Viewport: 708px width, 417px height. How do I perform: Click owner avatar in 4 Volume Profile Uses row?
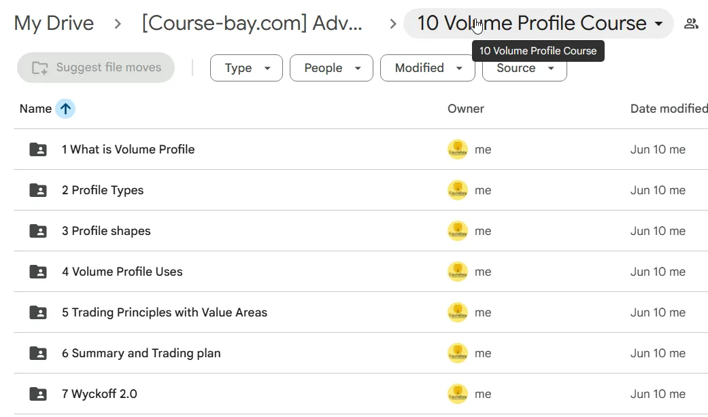click(x=458, y=272)
